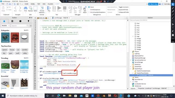
Task: Collapse the StarterPlayerScripts tree node
Action: 133,73
